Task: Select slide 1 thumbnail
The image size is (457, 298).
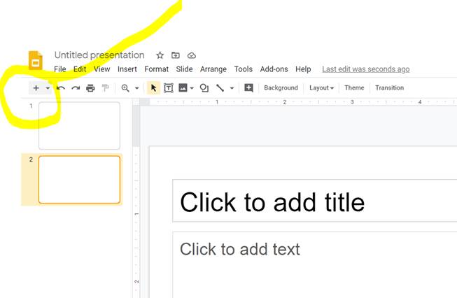Action: (x=79, y=125)
